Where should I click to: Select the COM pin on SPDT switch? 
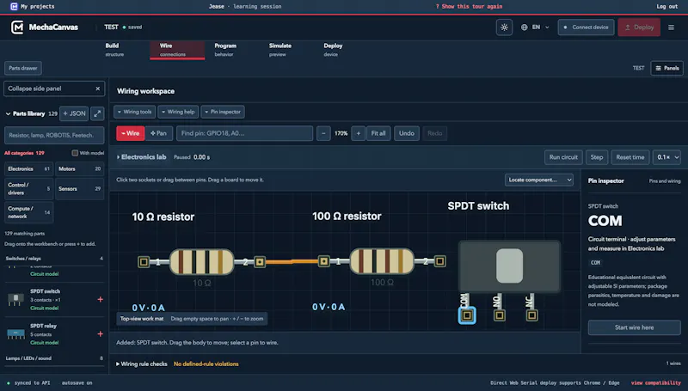pyautogui.click(x=467, y=315)
